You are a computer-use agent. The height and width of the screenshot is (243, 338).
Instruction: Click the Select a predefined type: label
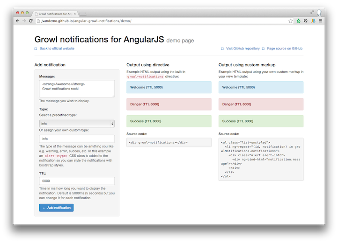(x=58, y=115)
